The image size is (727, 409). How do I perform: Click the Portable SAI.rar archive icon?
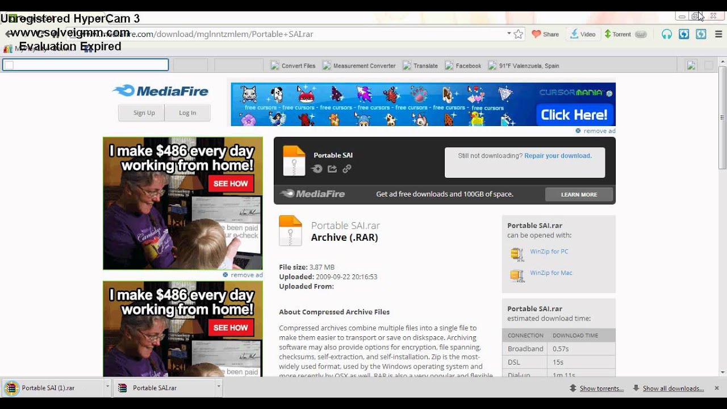[290, 231]
